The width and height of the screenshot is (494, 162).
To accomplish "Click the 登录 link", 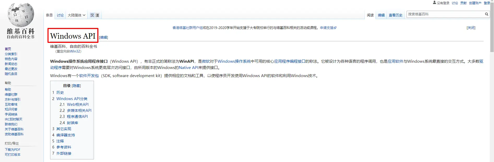I will point(487,3).
